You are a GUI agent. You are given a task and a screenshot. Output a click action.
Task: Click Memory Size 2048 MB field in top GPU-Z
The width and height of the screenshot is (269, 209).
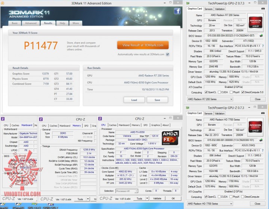213,67
